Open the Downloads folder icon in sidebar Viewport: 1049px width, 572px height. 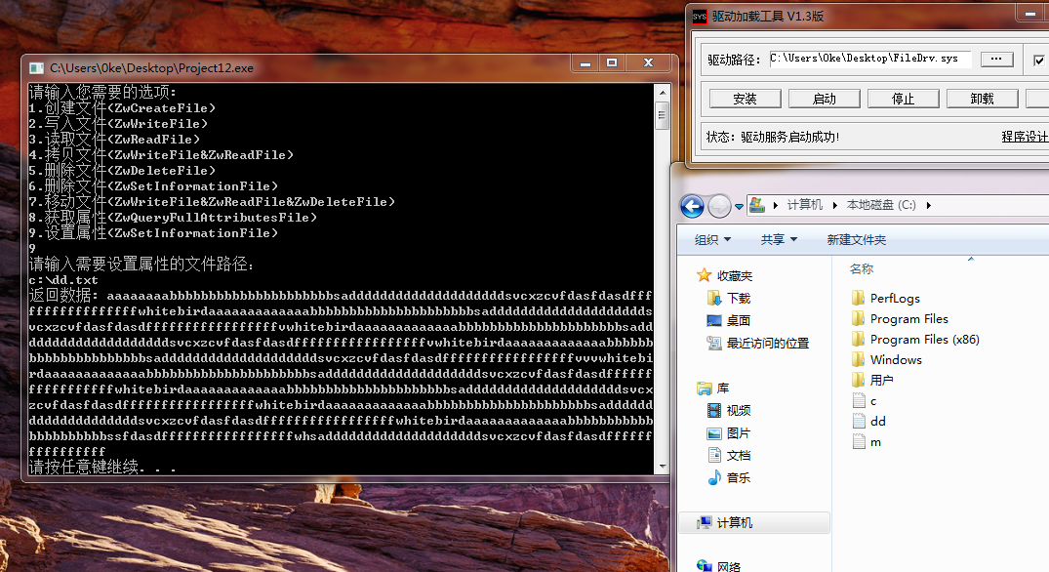[714, 298]
